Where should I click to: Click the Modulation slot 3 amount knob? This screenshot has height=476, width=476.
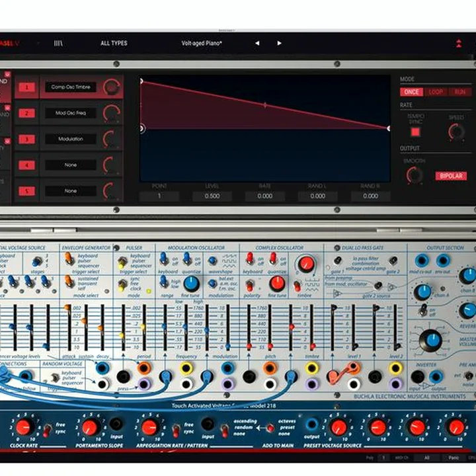tap(111, 139)
